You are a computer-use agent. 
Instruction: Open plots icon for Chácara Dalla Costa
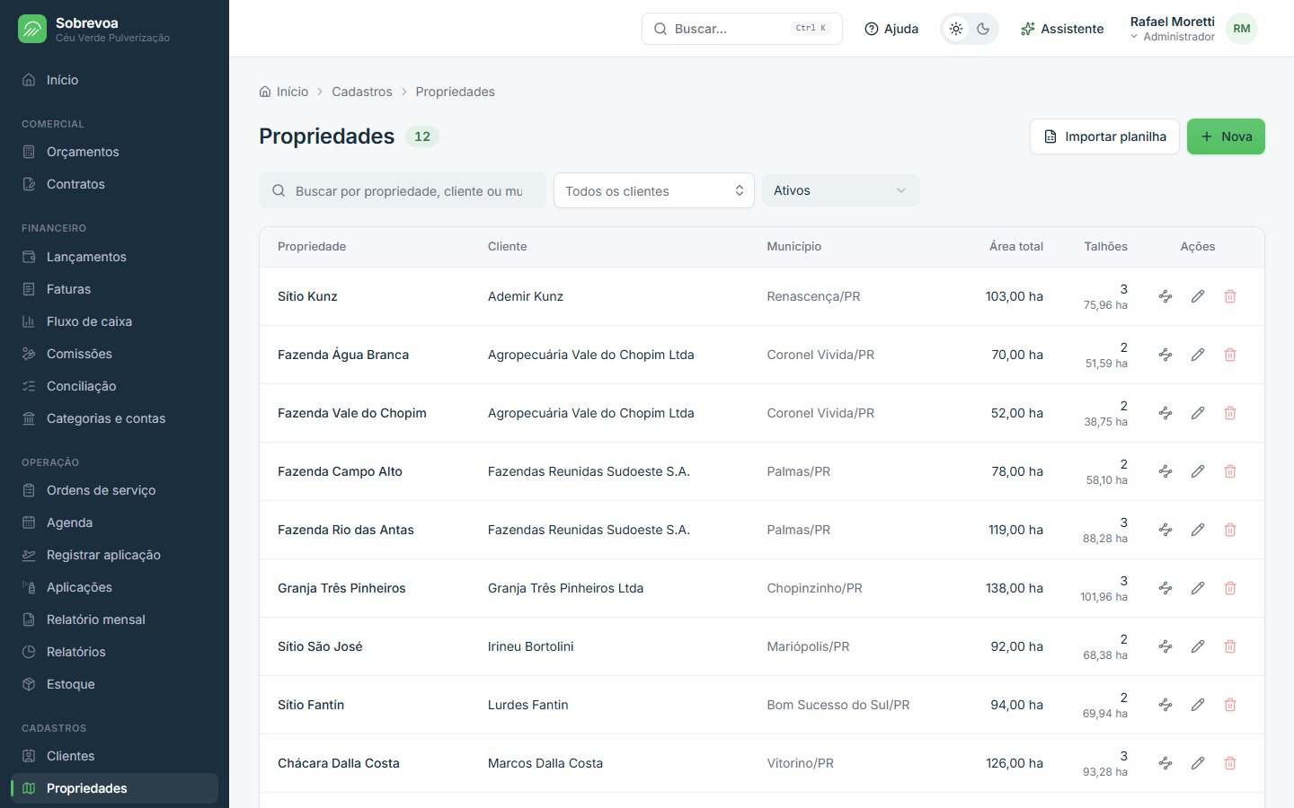click(x=1165, y=763)
